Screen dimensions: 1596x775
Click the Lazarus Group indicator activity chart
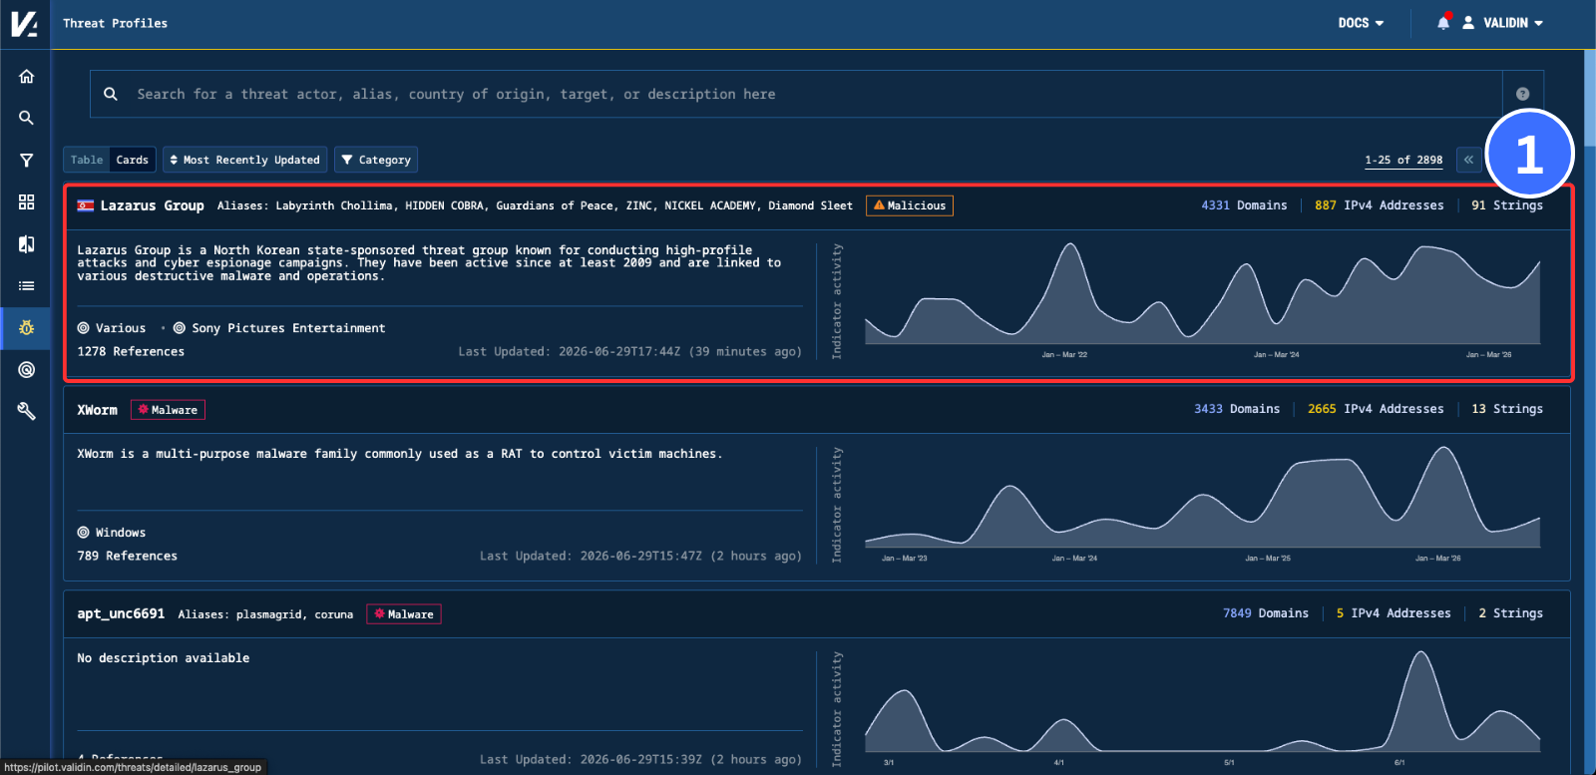click(x=1202, y=296)
